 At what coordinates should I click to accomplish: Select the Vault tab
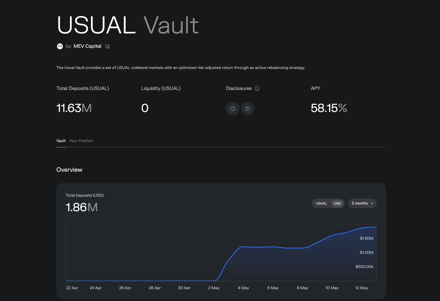[61, 141]
